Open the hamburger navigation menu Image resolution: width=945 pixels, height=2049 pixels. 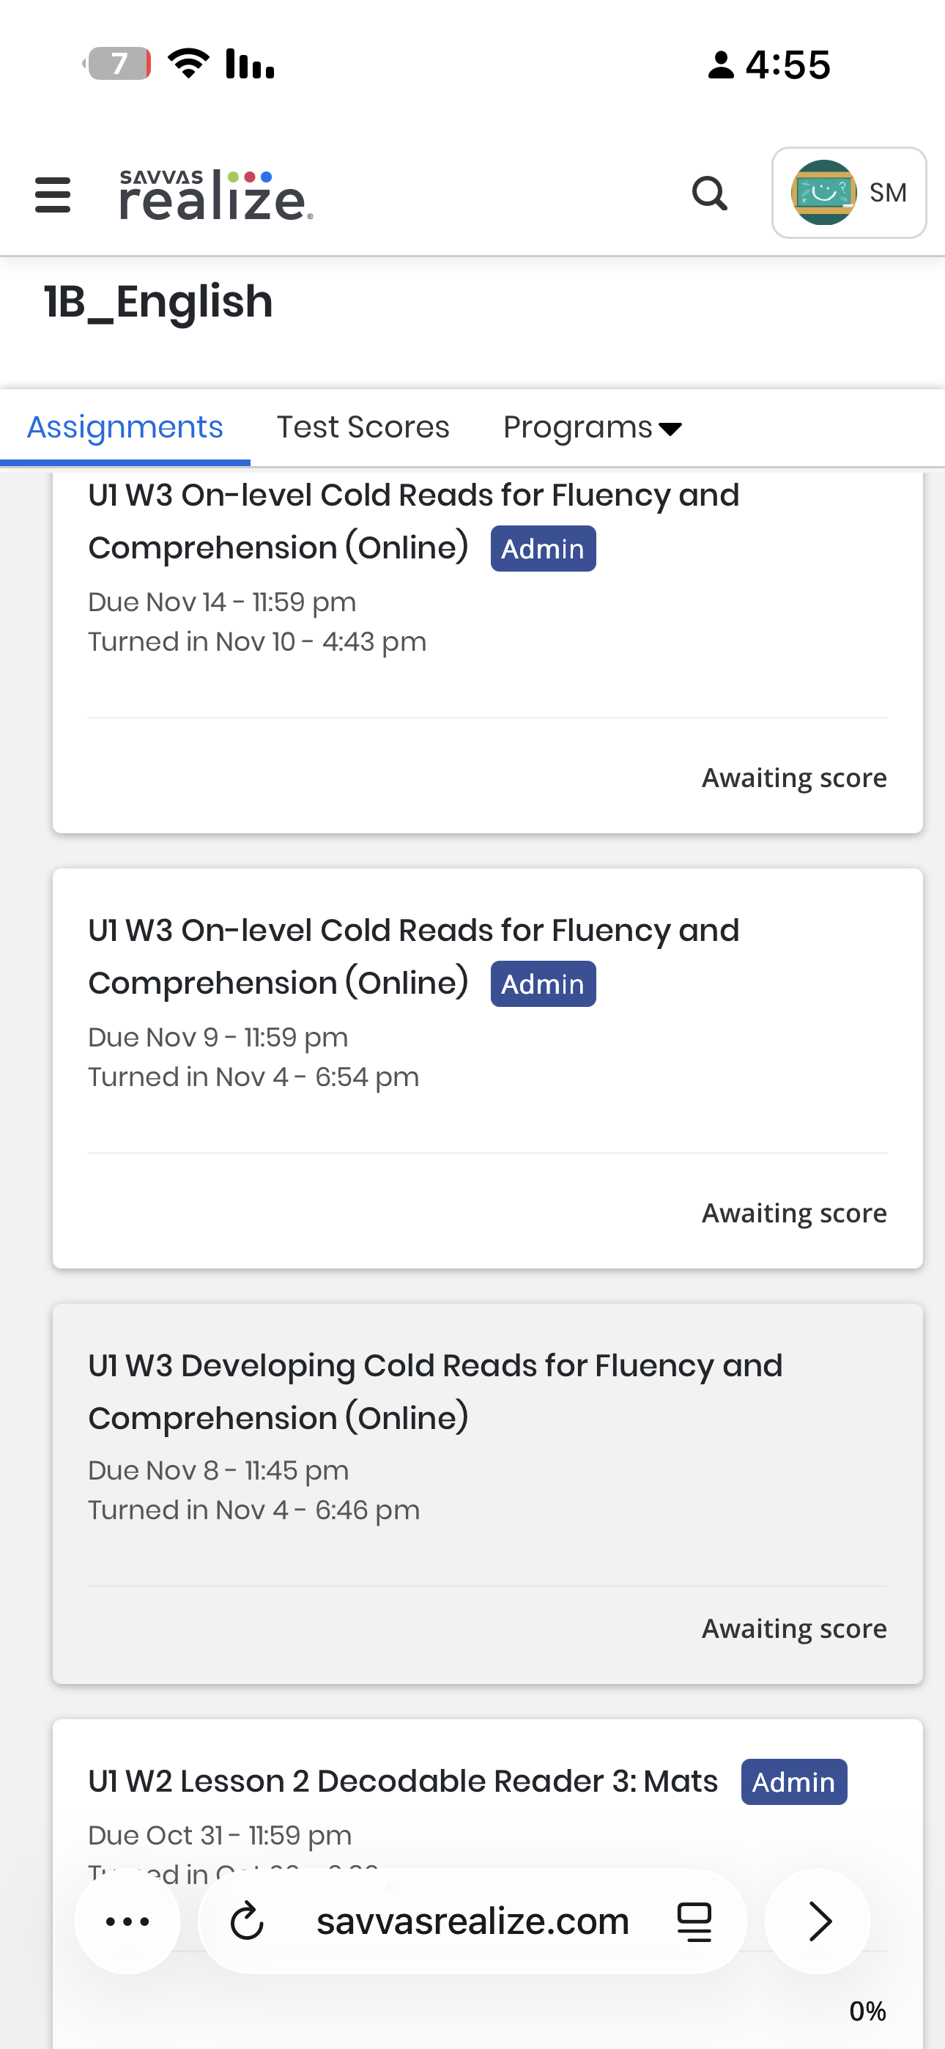[53, 195]
